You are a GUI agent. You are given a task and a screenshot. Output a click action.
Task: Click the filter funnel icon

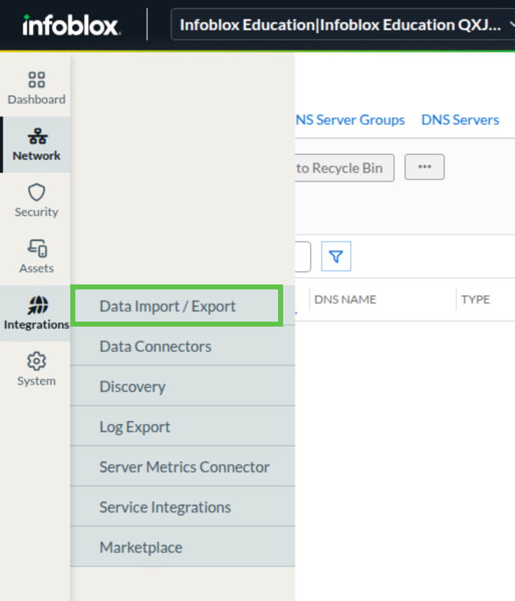click(336, 256)
